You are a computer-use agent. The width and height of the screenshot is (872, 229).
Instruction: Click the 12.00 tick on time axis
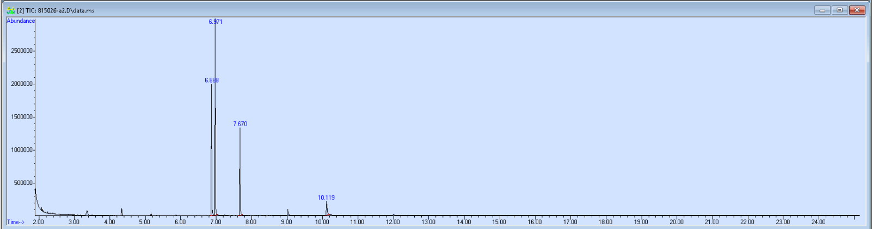point(392,222)
